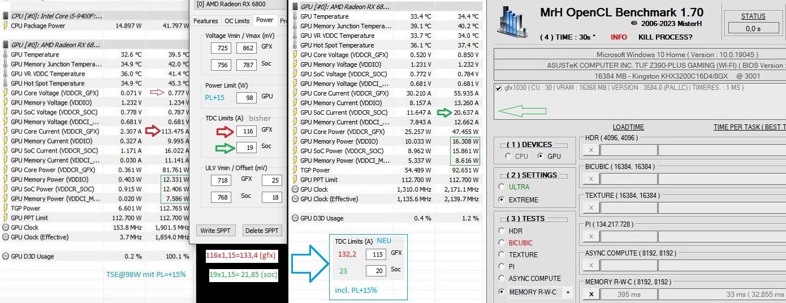Click lightning icon beside CPU Package Power
The width and height of the screenshot is (786, 303).
point(6,26)
